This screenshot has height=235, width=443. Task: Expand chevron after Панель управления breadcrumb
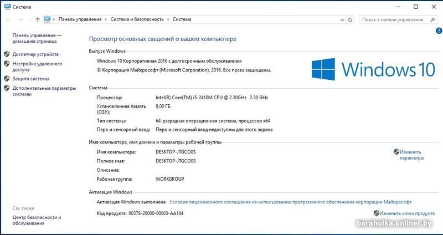point(106,19)
